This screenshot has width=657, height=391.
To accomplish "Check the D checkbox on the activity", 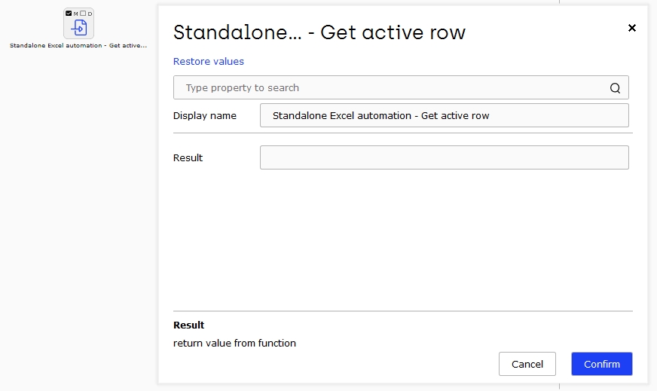I will (83, 14).
